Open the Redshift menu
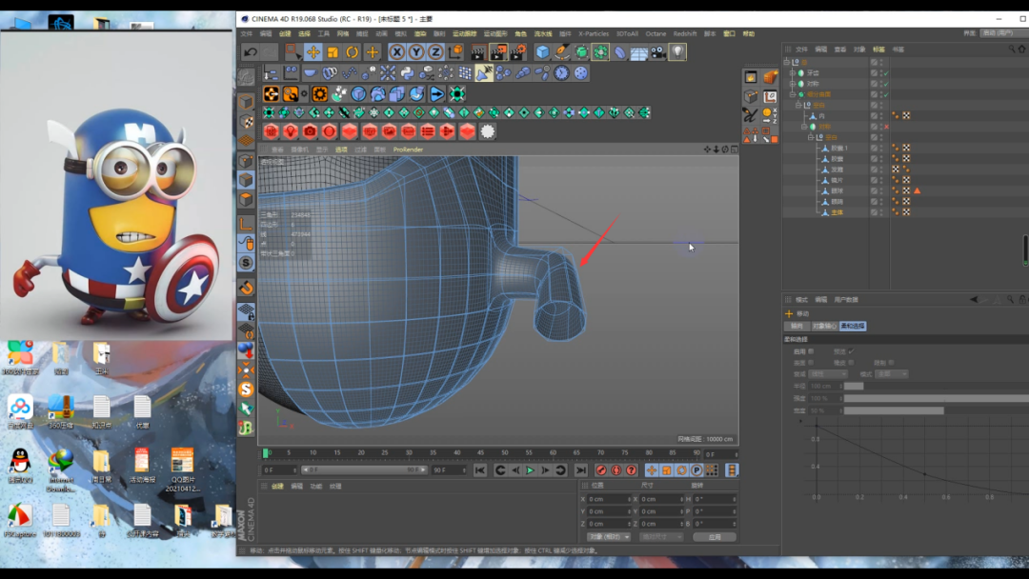Screen dimensions: 1029x579 tap(684, 33)
